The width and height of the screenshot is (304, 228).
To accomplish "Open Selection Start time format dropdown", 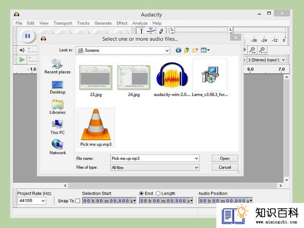I will click(134, 200).
